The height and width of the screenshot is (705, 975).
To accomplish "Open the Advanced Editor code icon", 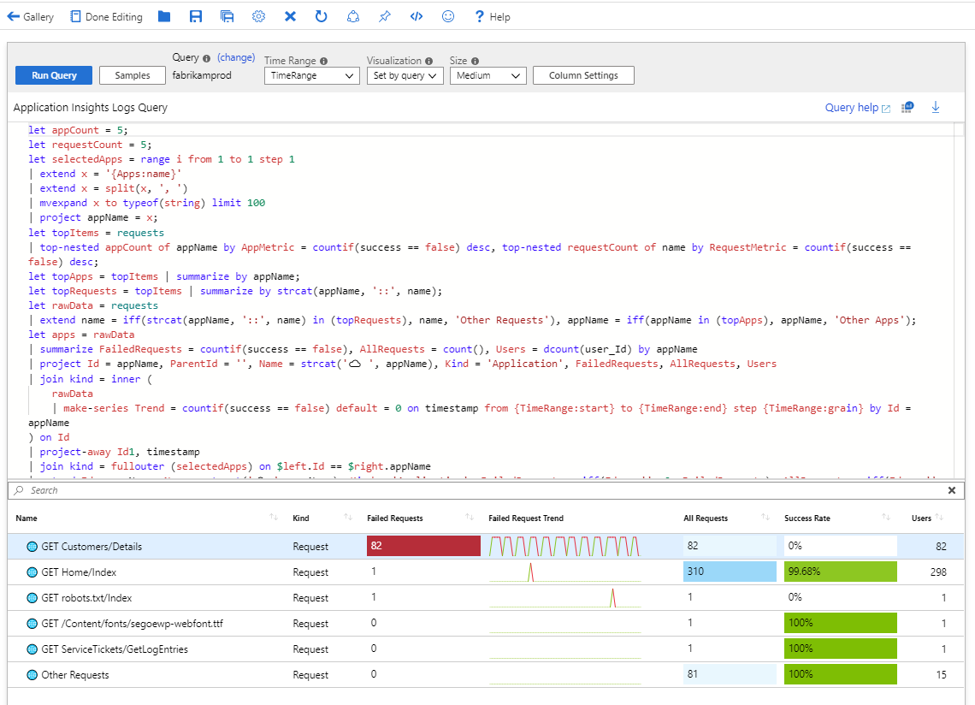I will coord(417,16).
